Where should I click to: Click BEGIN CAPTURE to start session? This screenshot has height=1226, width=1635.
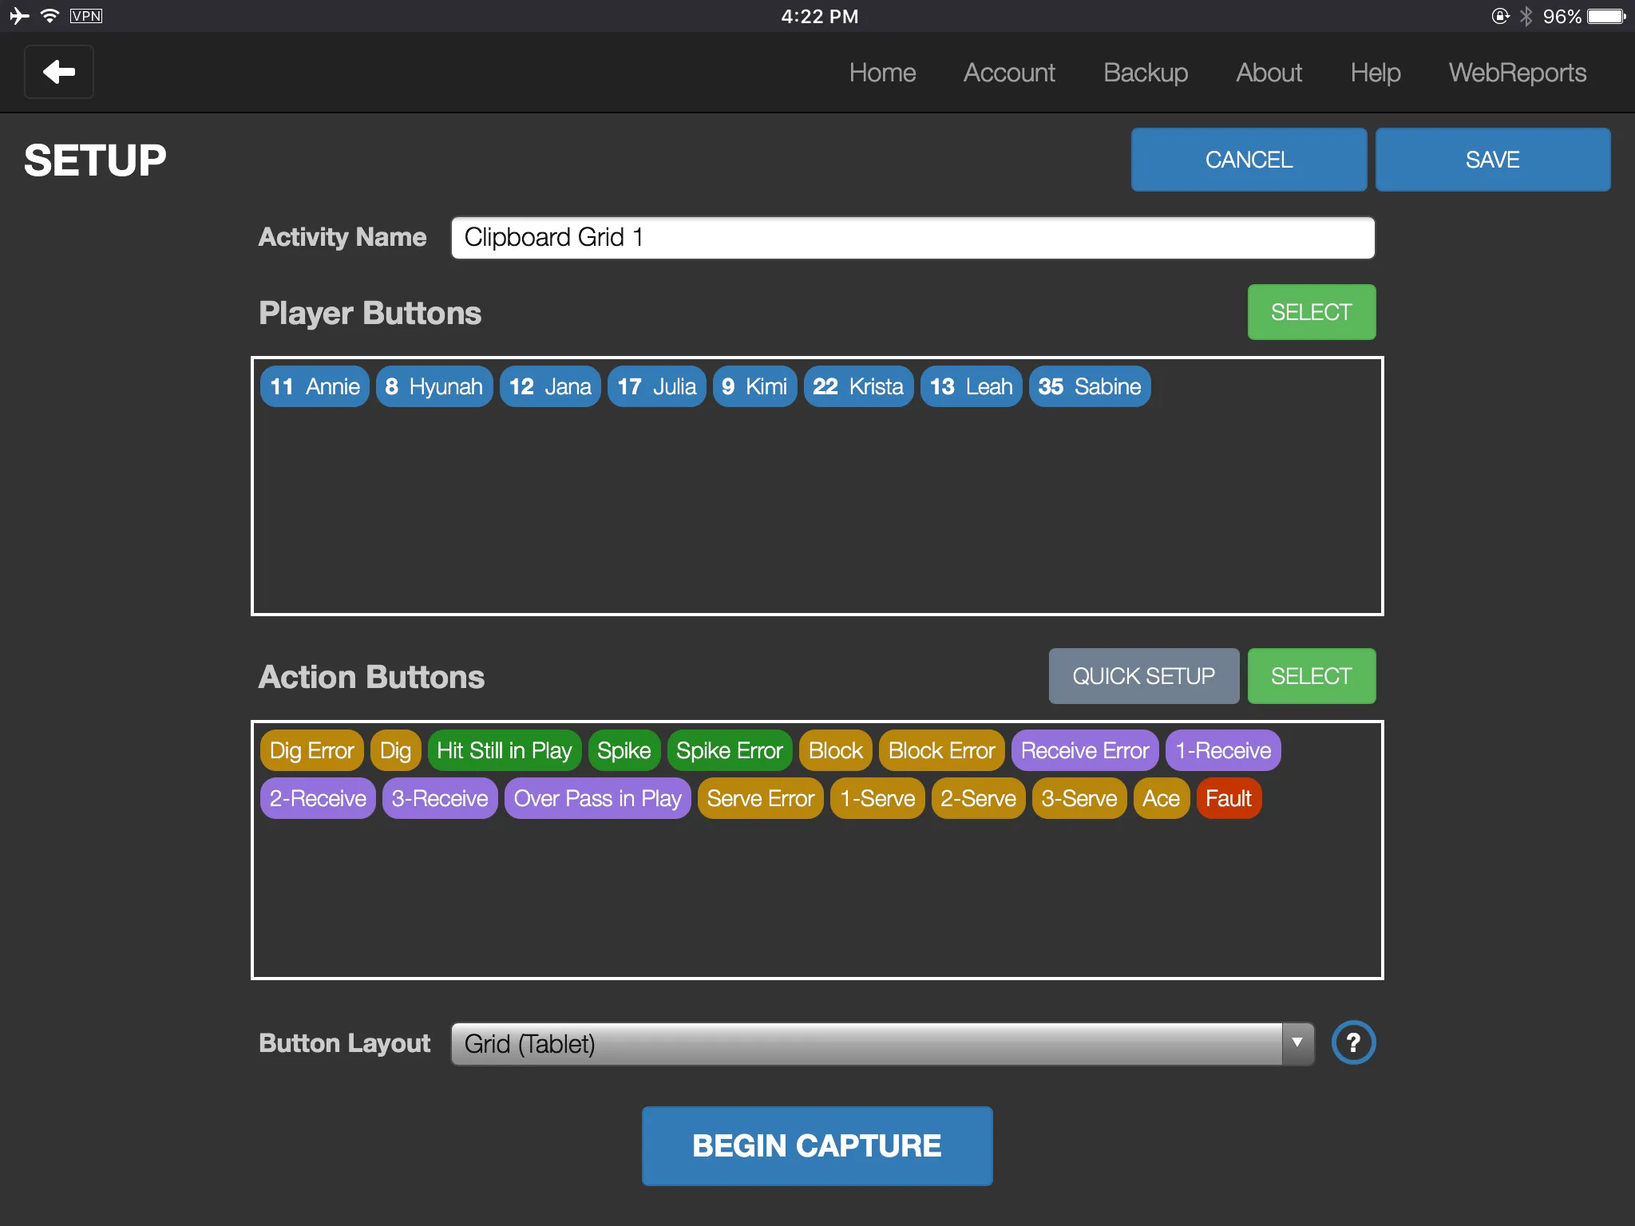coord(816,1142)
